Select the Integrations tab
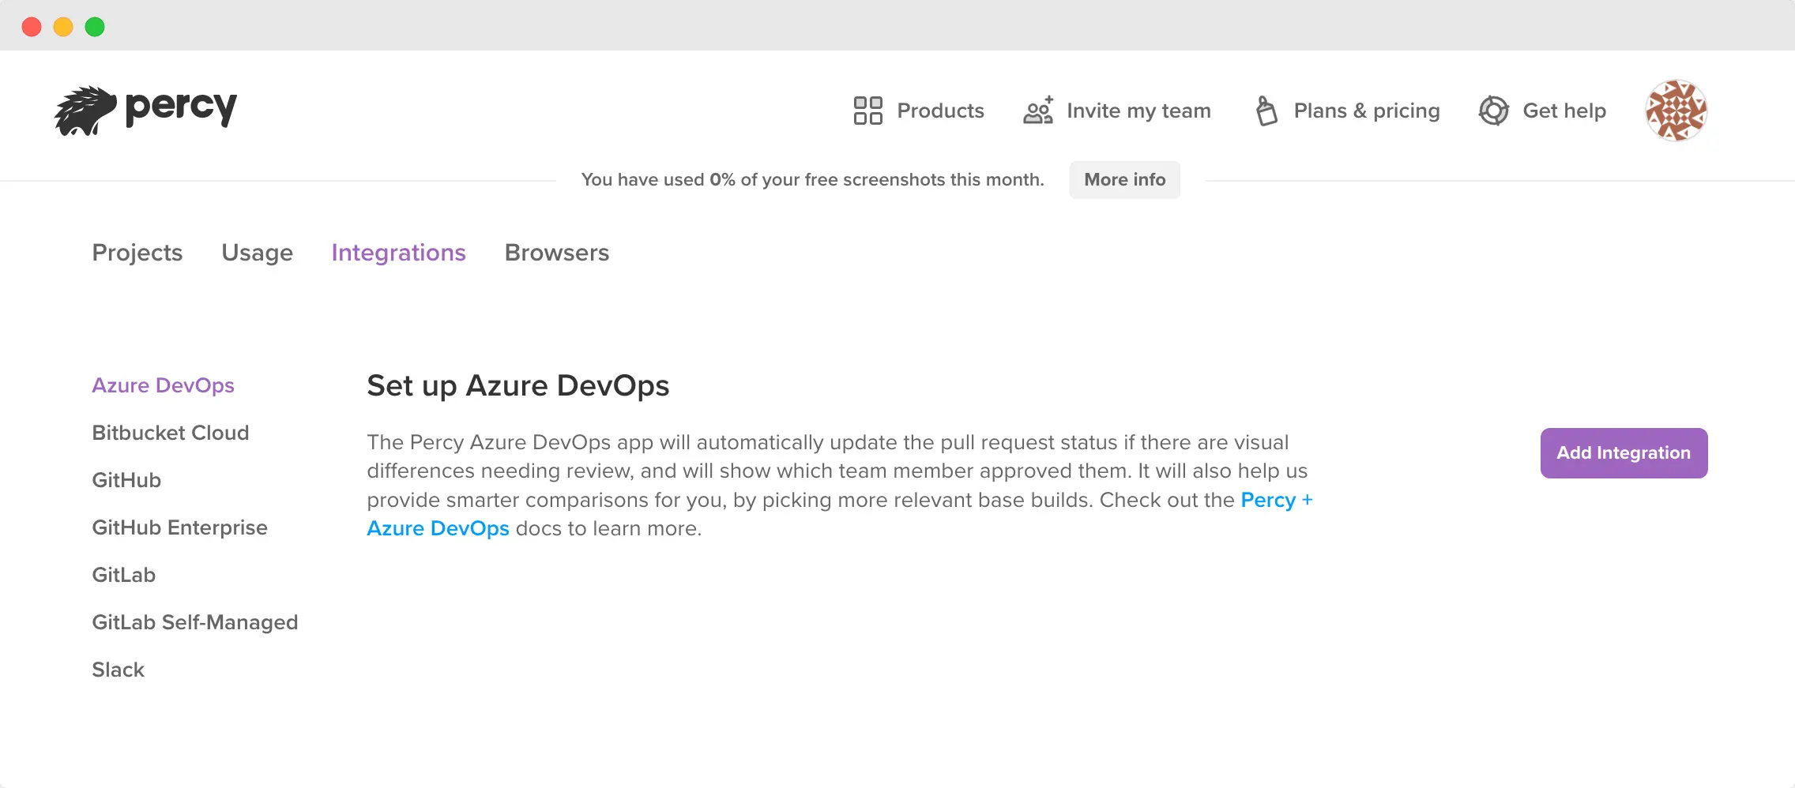 click(x=398, y=253)
